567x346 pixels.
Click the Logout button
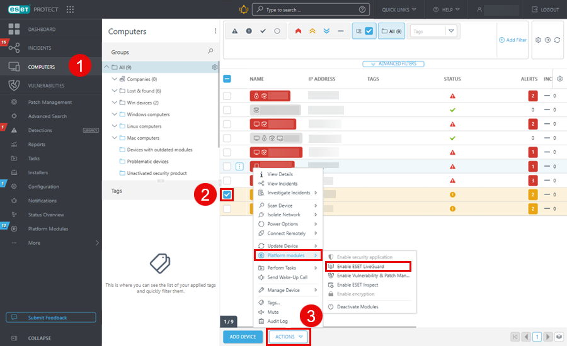546,10
